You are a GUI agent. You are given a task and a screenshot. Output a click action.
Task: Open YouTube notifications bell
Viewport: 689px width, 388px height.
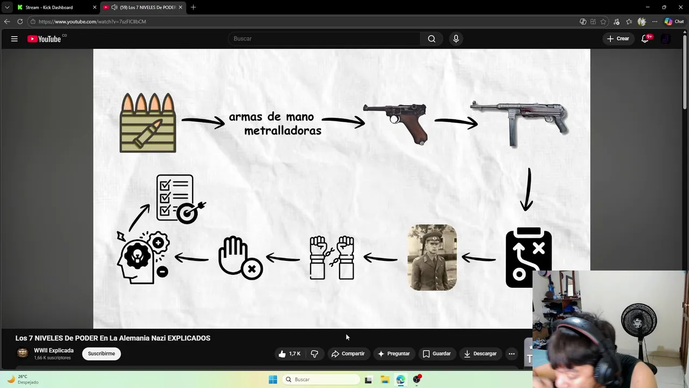click(645, 39)
